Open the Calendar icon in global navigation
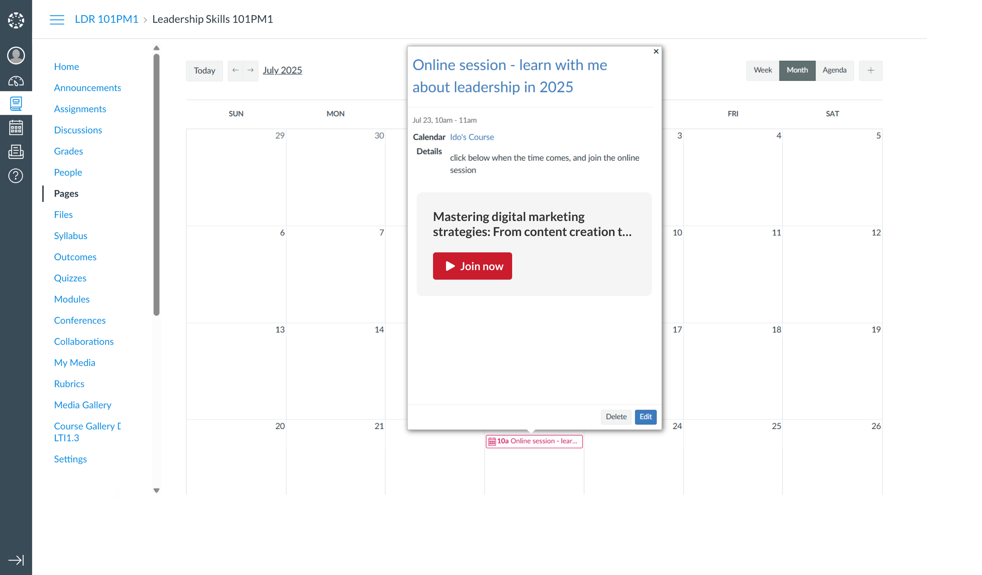This screenshot has height=575, width=982. [x=16, y=128]
